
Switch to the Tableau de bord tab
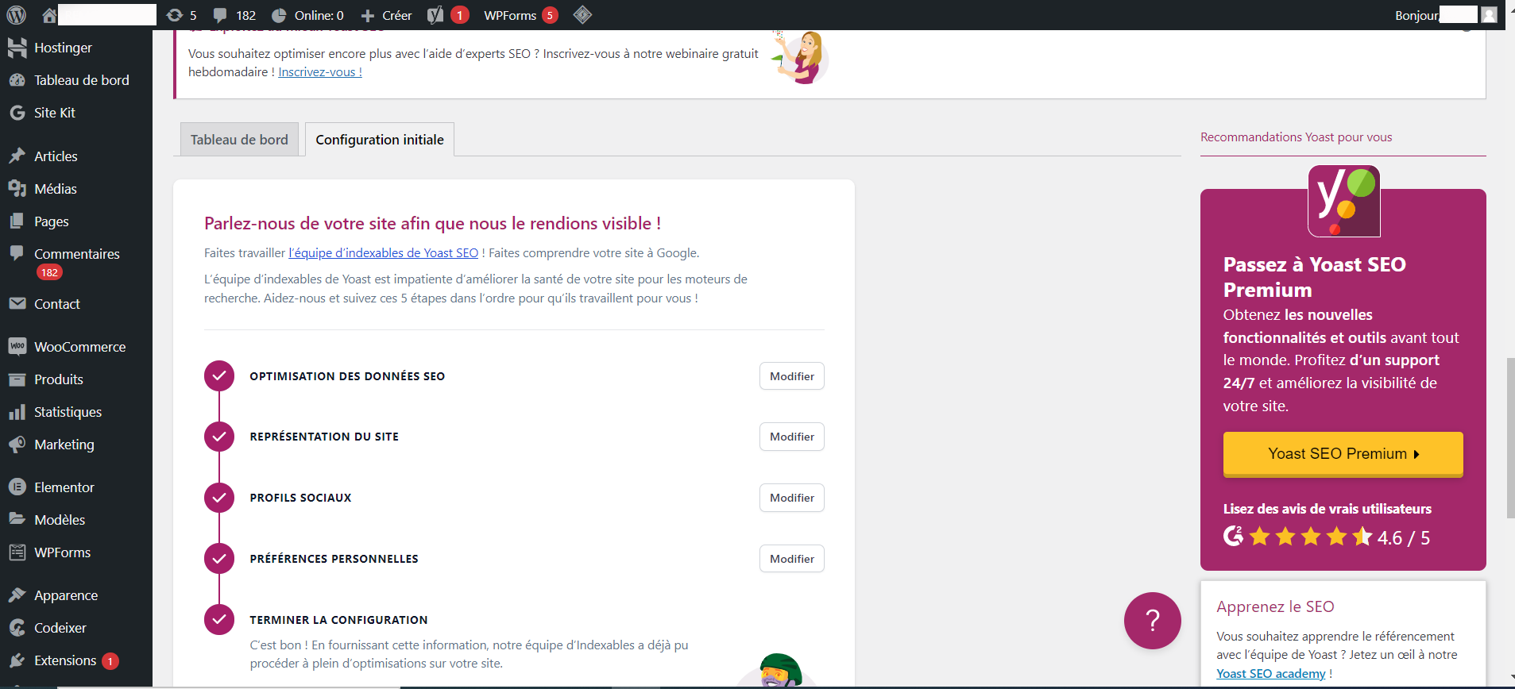239,140
